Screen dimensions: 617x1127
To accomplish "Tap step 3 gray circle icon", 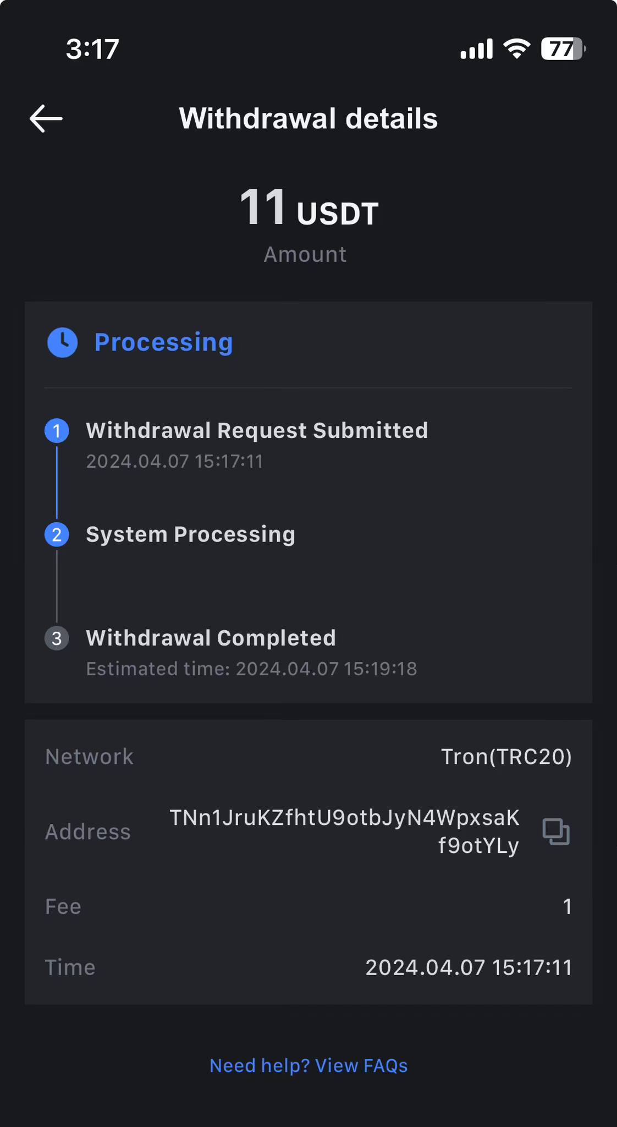I will [x=57, y=638].
